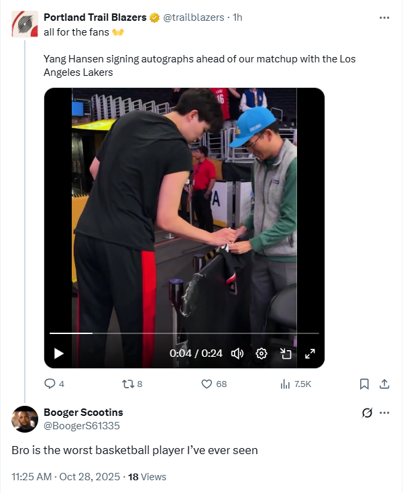Open more options for Trail Blazers post
Image resolution: width=403 pixels, height=493 pixels.
(x=384, y=17)
